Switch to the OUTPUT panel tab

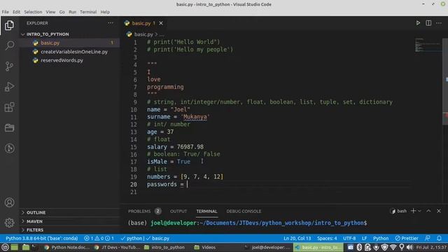[178, 211]
